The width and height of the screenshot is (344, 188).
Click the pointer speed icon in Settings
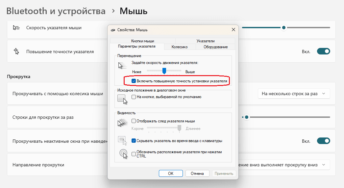point(16,28)
